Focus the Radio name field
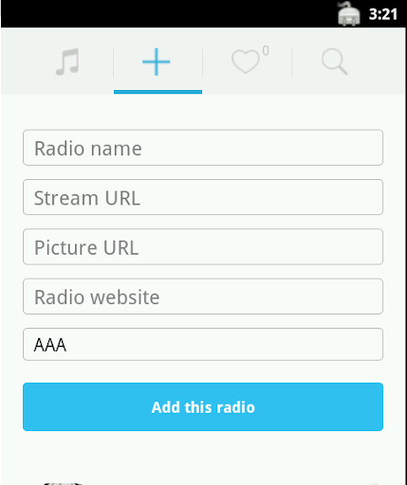 (203, 148)
